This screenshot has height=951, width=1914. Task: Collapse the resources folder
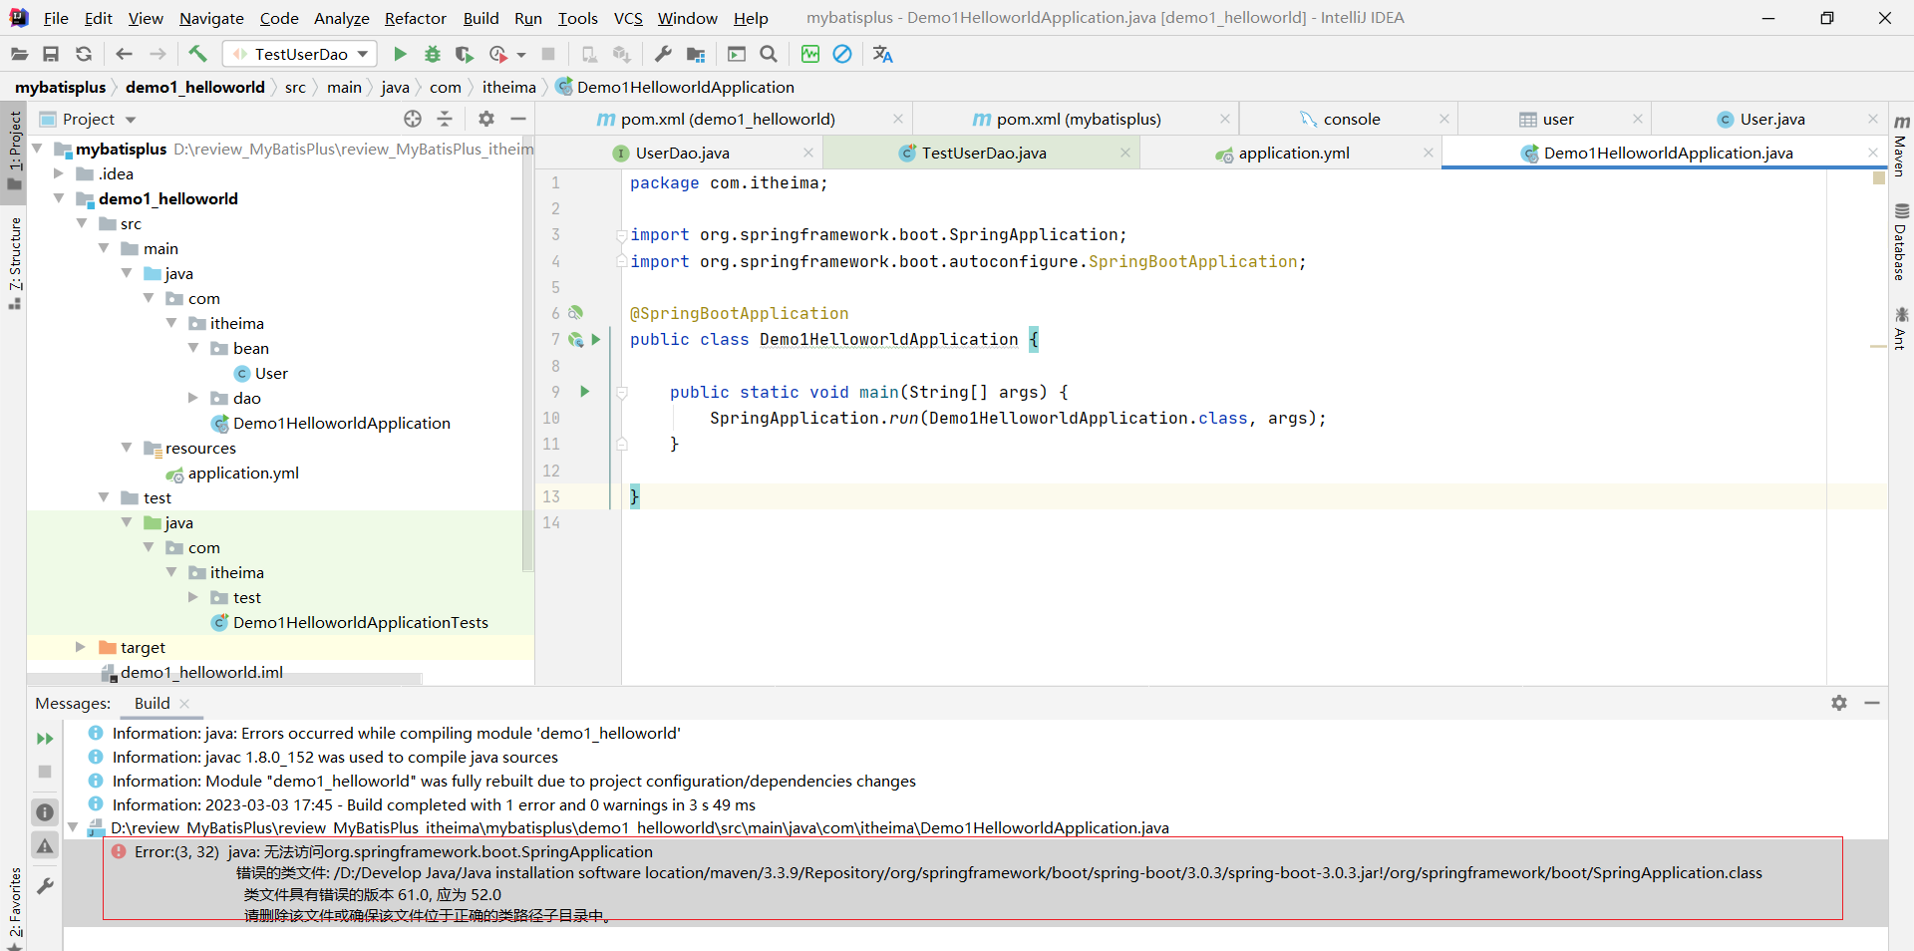coord(127,448)
